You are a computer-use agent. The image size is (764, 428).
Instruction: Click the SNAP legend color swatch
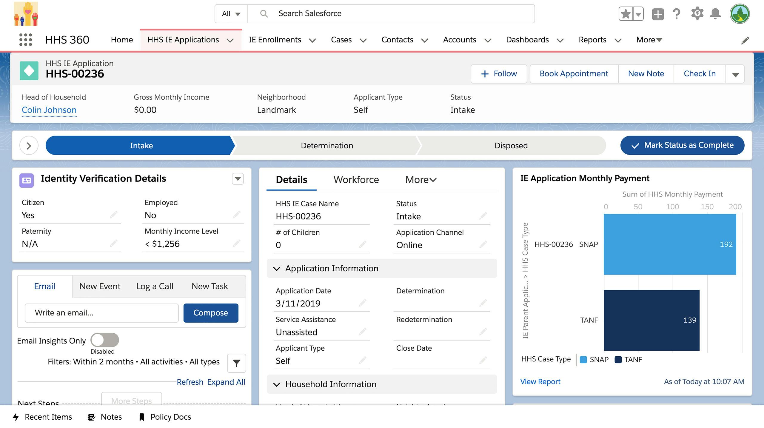tap(583, 360)
